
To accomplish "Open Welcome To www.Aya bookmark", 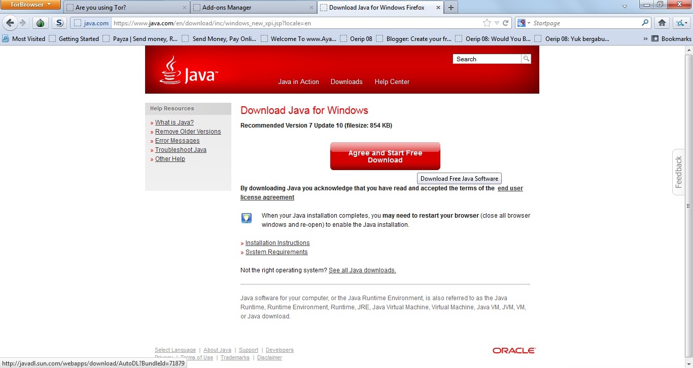I will (x=299, y=38).
